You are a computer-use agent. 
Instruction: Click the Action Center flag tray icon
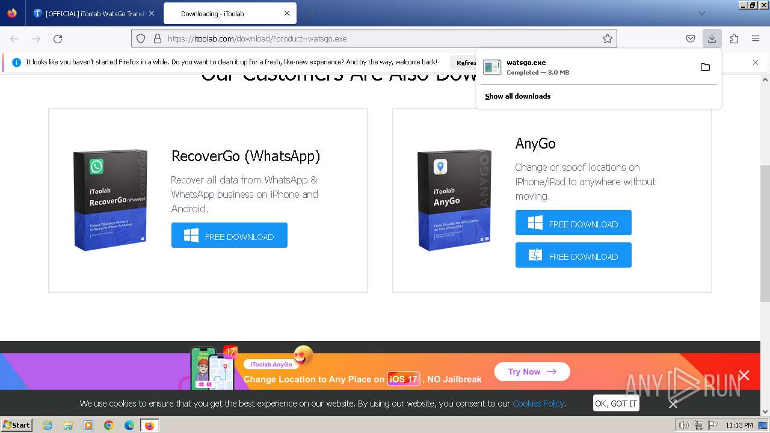pyautogui.click(x=713, y=425)
